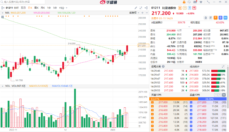
Task: Click the 14:29:46 trade tick row
Action: click(169, 71)
